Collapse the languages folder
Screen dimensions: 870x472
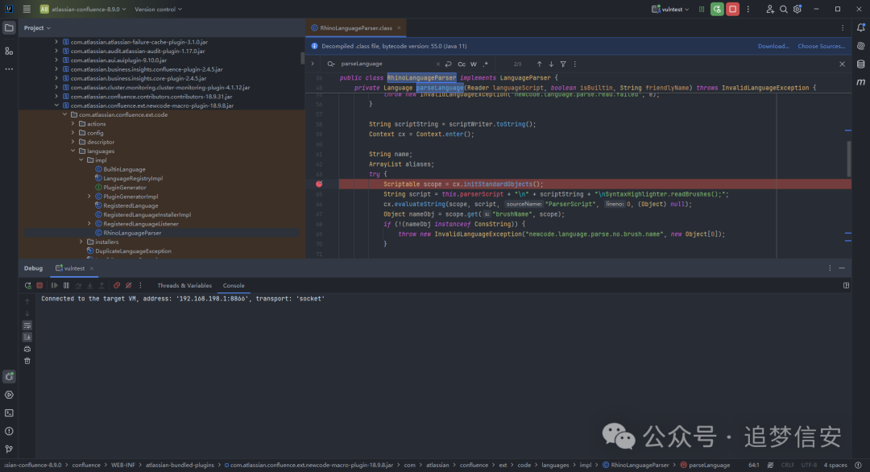pos(72,151)
